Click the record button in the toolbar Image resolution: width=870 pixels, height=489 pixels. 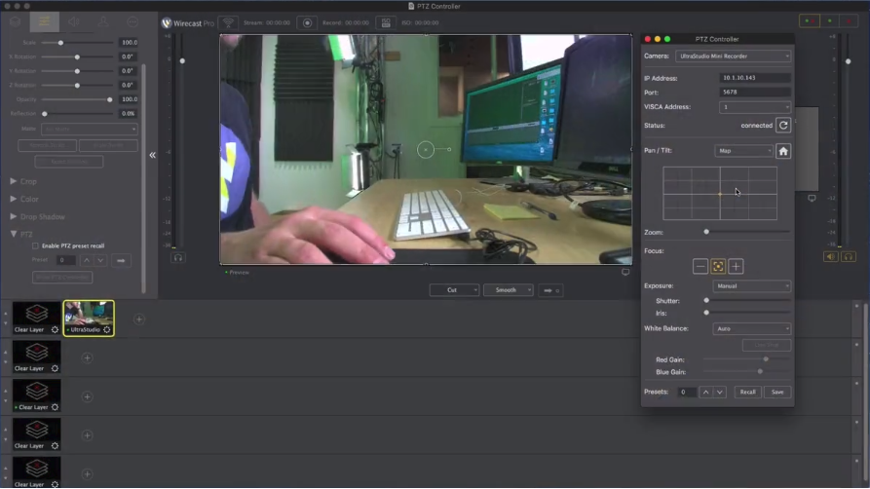[308, 22]
